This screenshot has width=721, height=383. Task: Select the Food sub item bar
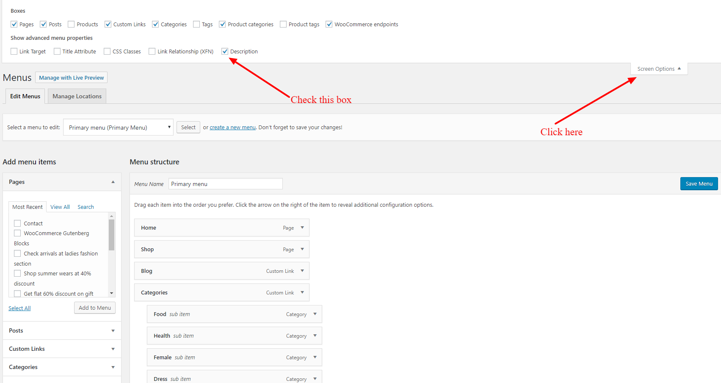point(235,314)
